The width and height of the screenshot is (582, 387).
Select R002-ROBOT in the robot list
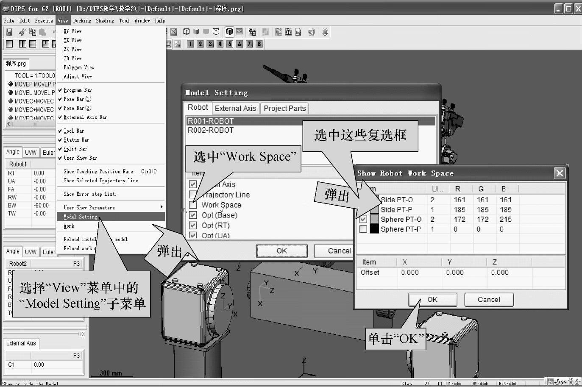[x=311, y=130]
